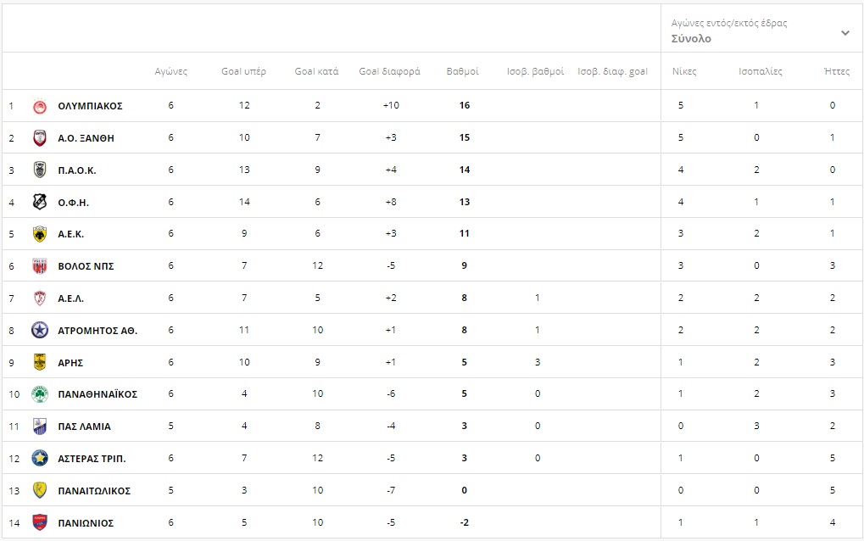Click the Olympiacos team crest
Viewport: 864px width, 541px height.
click(x=40, y=106)
